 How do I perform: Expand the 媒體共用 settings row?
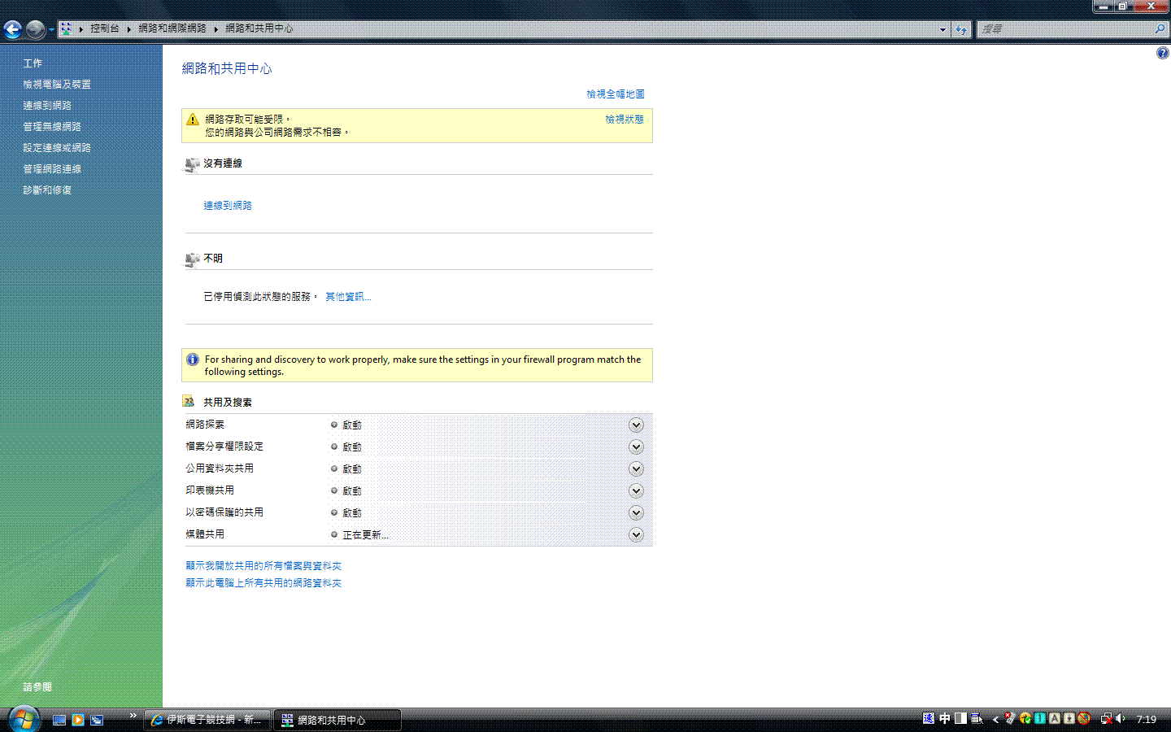tap(636, 535)
